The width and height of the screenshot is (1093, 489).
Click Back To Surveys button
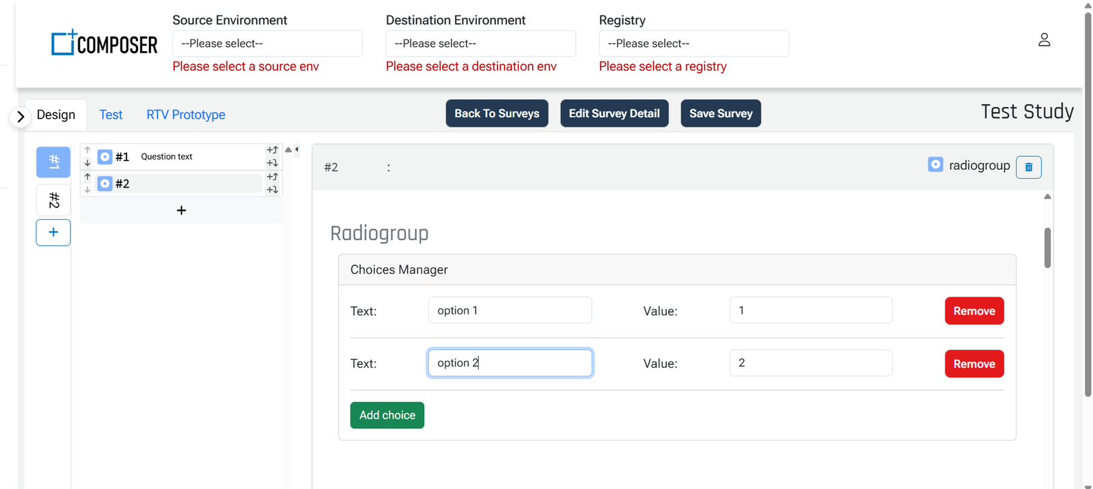(x=497, y=113)
